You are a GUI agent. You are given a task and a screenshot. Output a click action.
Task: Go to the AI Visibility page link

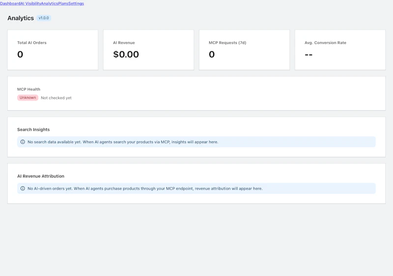30,3
